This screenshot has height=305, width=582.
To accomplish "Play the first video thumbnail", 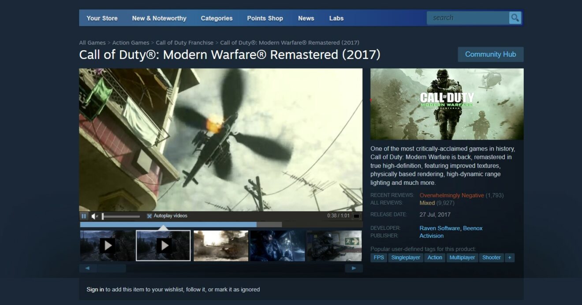I will click(107, 245).
